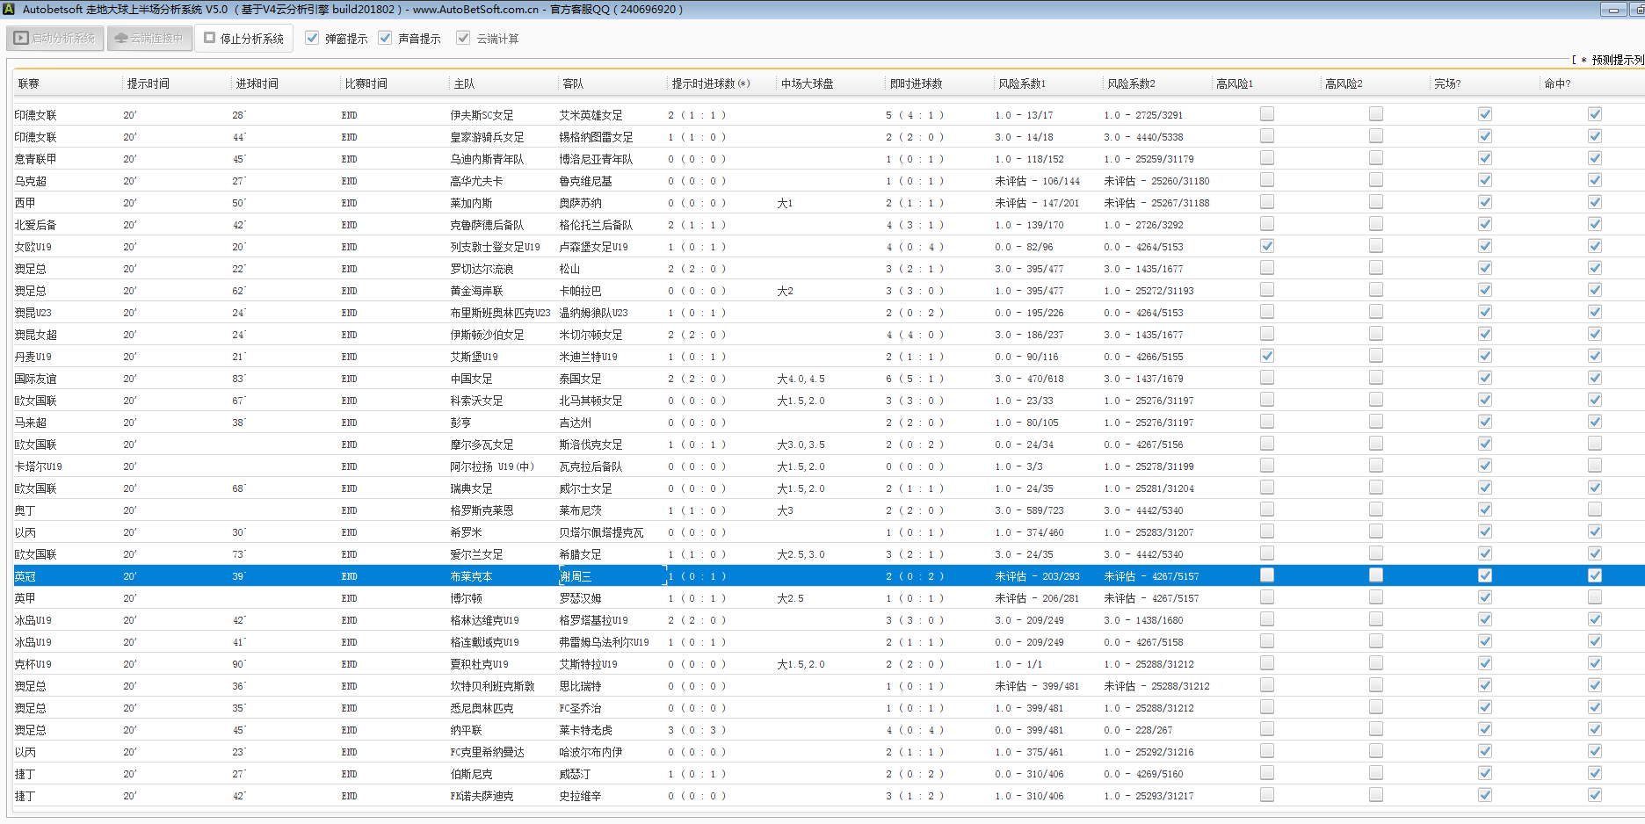Check the 高风险2 box in the 中国女足 row
Screen dimensions: 1645x824
pyautogui.click(x=1375, y=378)
